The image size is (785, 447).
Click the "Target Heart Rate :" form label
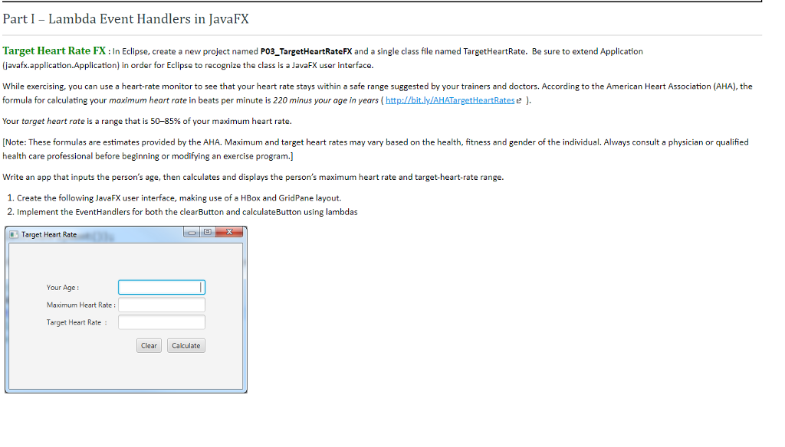[x=77, y=322]
